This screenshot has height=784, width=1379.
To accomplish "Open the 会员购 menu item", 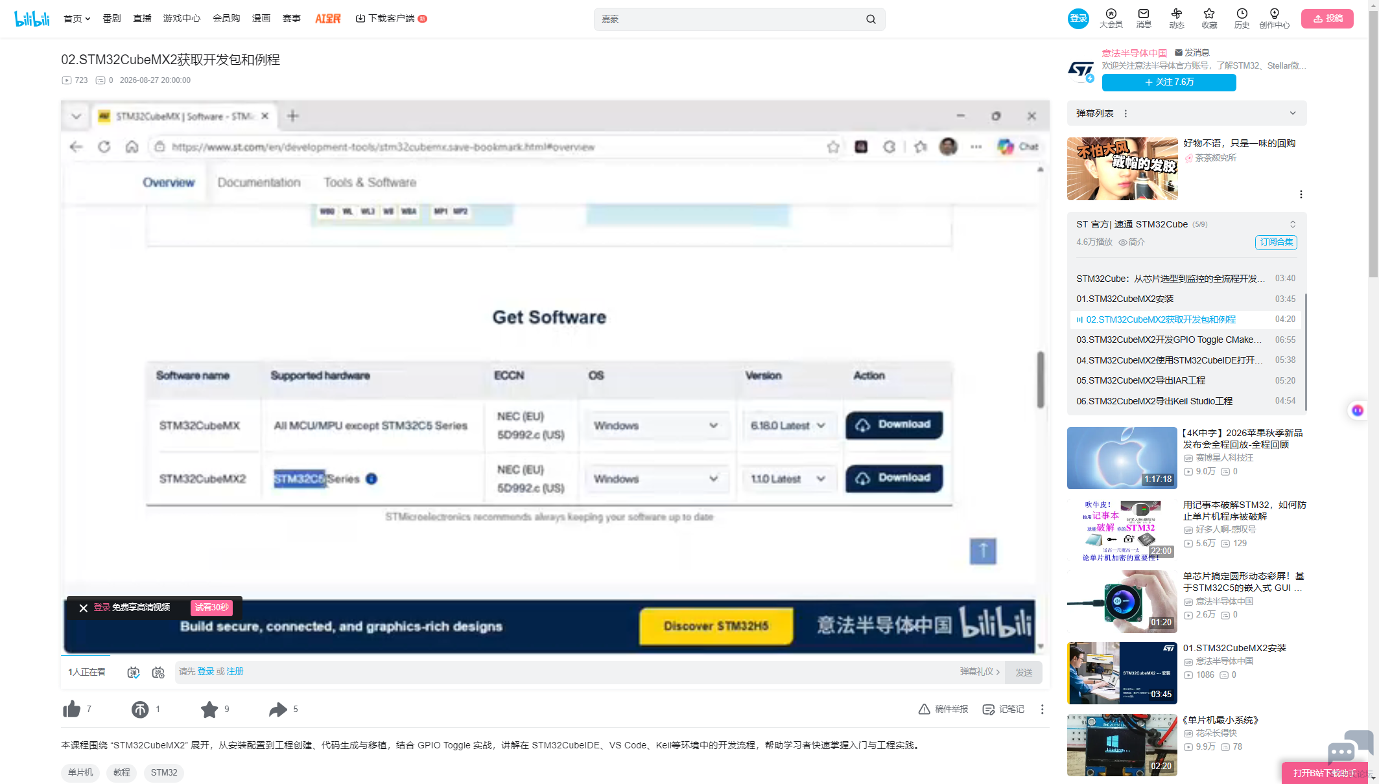I will pos(226,19).
